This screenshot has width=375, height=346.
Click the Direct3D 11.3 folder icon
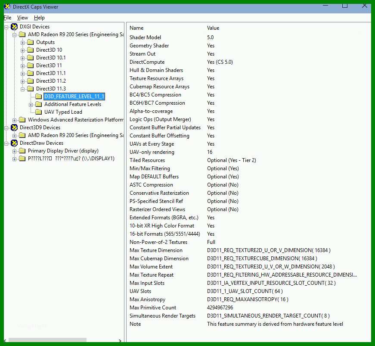click(31, 89)
